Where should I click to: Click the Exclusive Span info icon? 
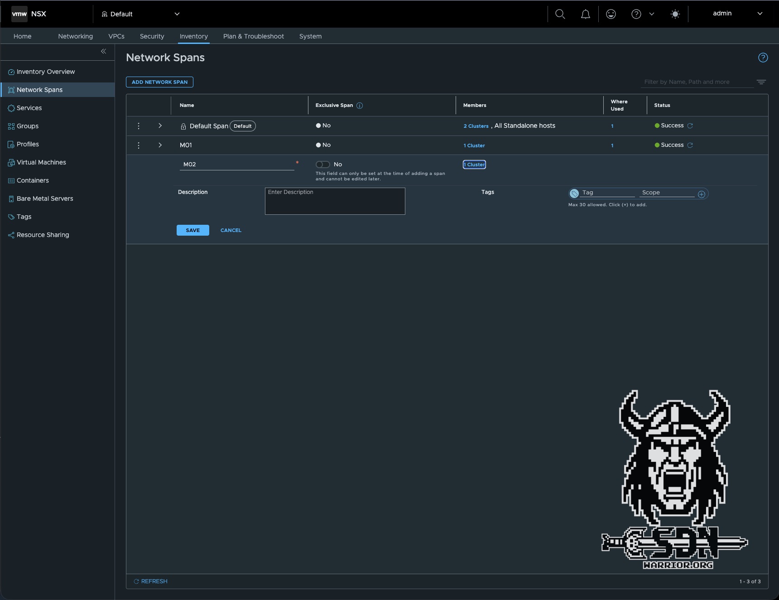pos(360,106)
